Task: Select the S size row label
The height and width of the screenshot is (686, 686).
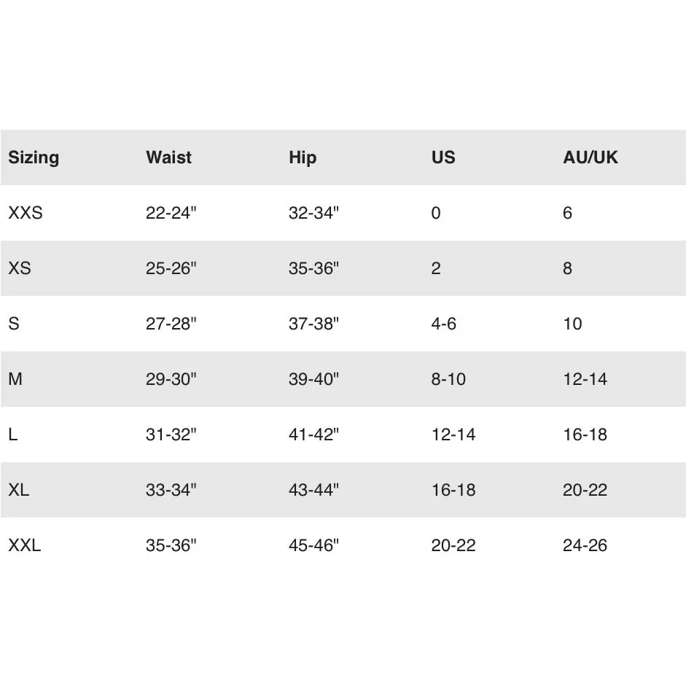Action: pos(14,324)
